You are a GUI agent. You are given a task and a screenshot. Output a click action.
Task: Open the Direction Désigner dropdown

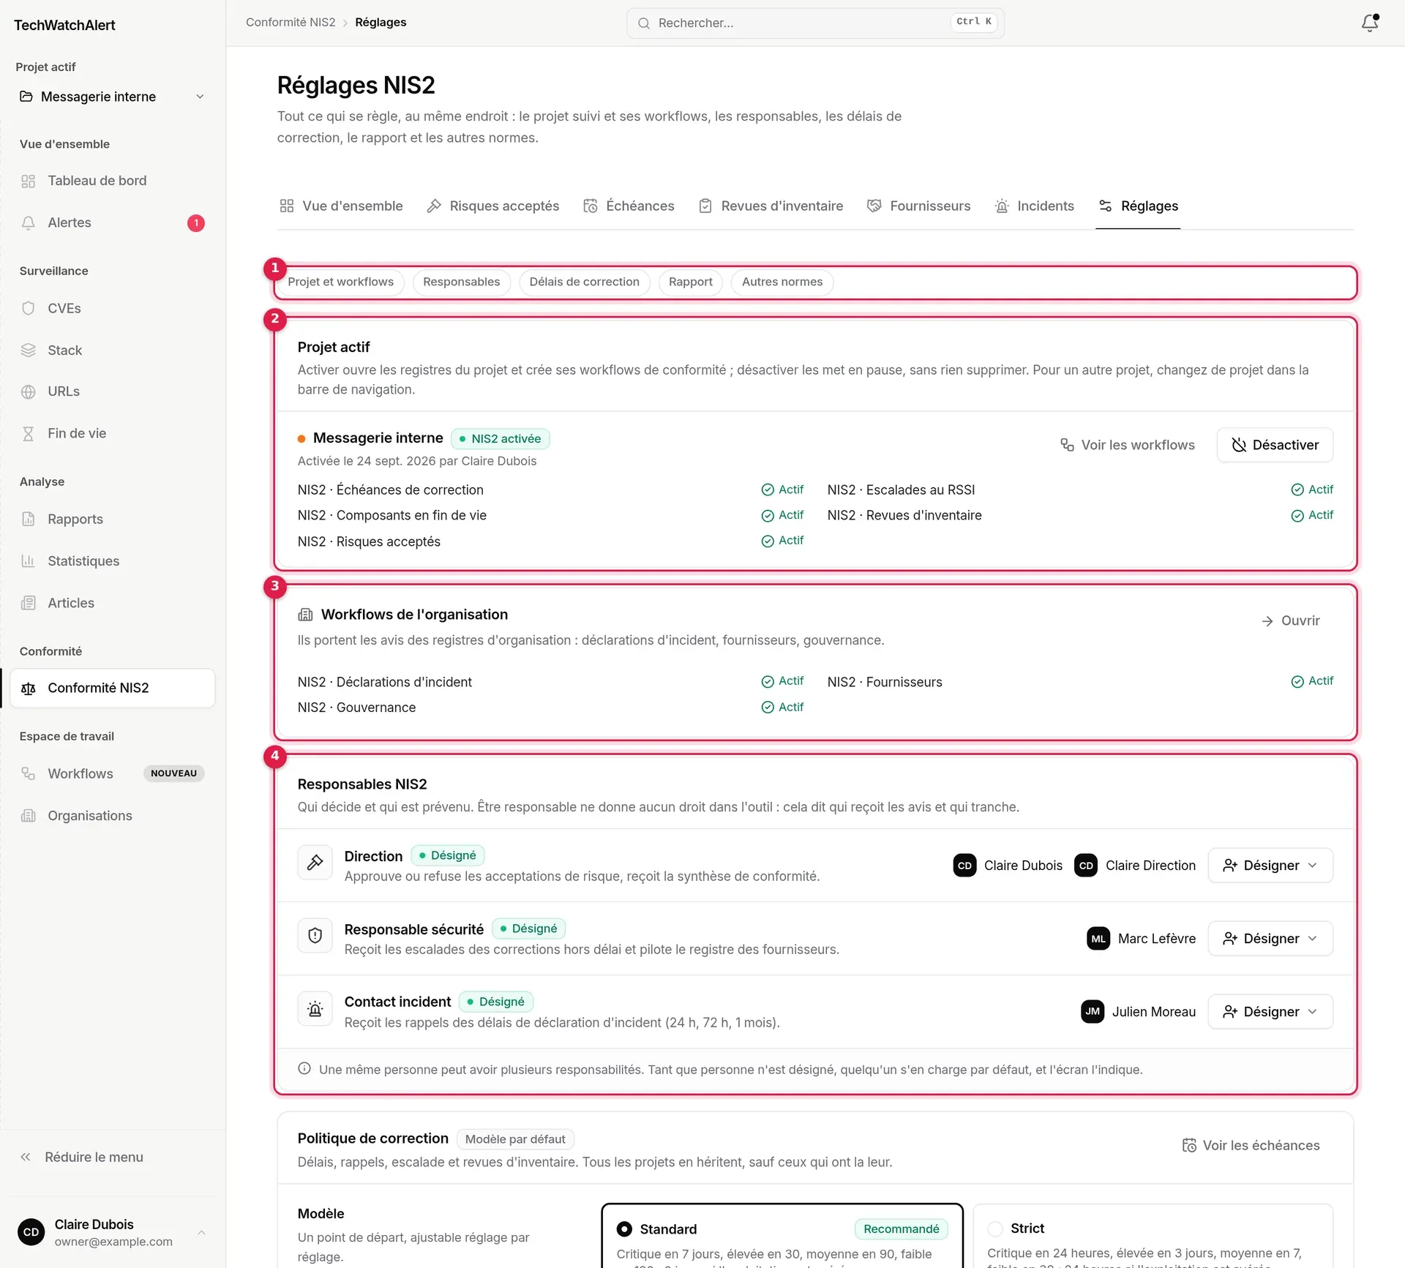(1270, 866)
